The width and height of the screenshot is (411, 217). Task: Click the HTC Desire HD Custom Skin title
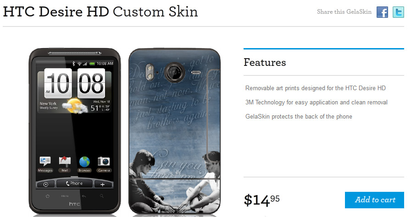click(x=100, y=12)
